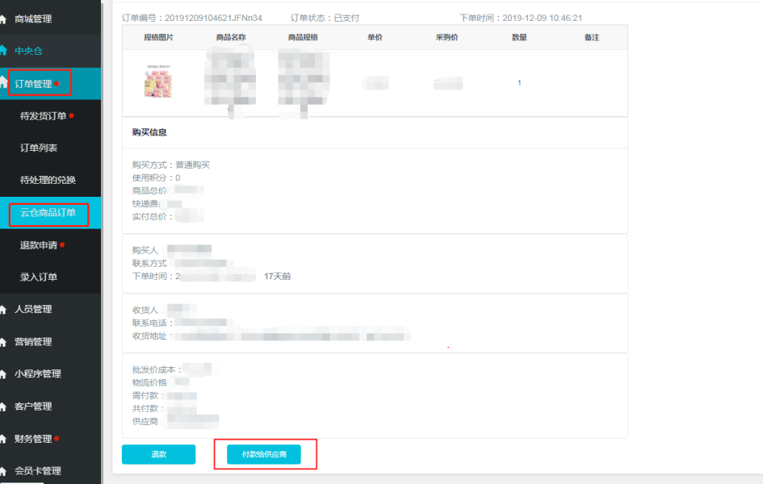Expand the 人员管理 menu section
763x484 pixels.
coord(33,309)
